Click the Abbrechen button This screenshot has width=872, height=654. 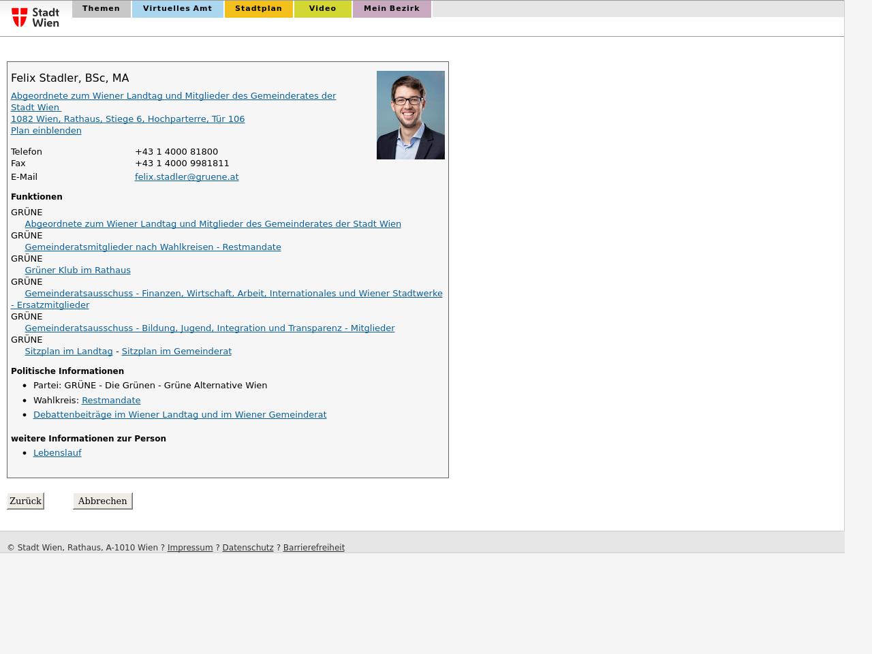click(102, 501)
